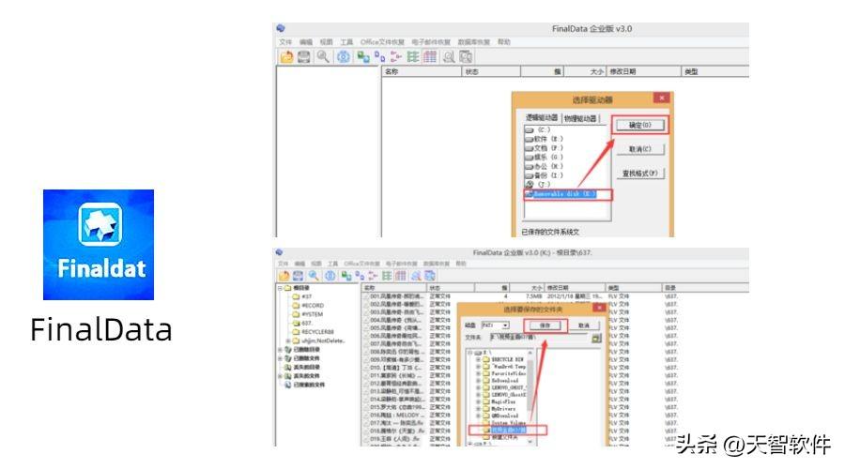Open 文件 menu in top FinalData window
Screen dimensions: 845x469
click(x=285, y=42)
